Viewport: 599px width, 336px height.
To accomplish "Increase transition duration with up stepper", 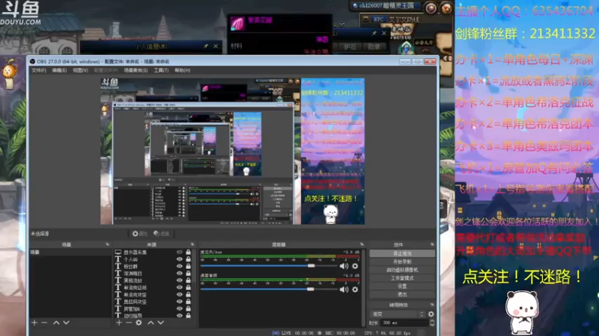I will tap(432, 321).
